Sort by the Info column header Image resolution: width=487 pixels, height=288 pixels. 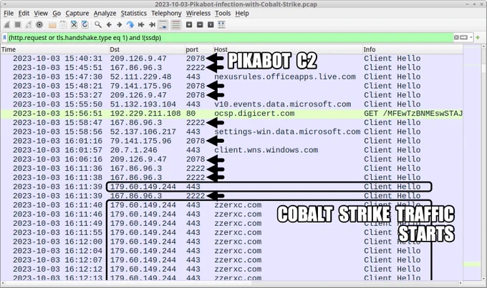pos(413,49)
